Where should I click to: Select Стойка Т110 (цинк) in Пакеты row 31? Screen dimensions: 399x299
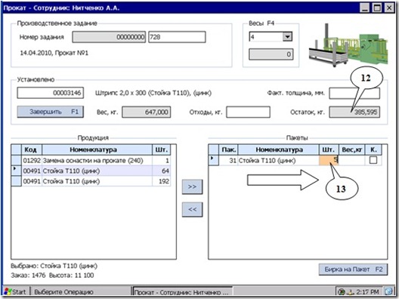(x=278, y=160)
